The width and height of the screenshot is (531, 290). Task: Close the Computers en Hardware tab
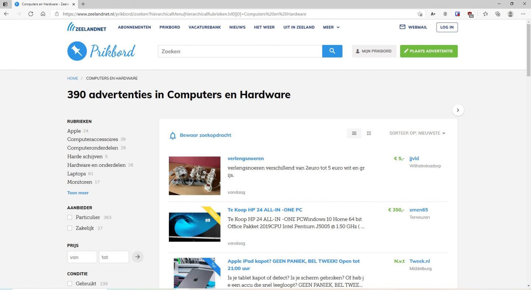coord(73,4)
